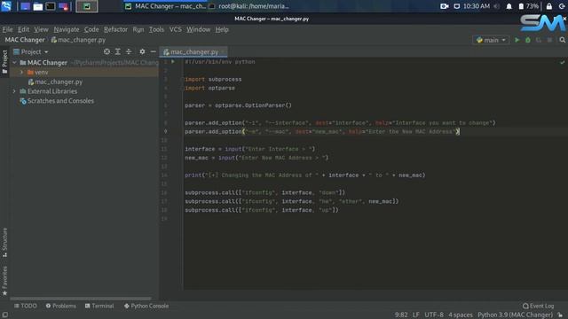Viewport: 568px width, 319px height.
Task: Toggle the volume mute tray icon
Action: click(497, 6)
